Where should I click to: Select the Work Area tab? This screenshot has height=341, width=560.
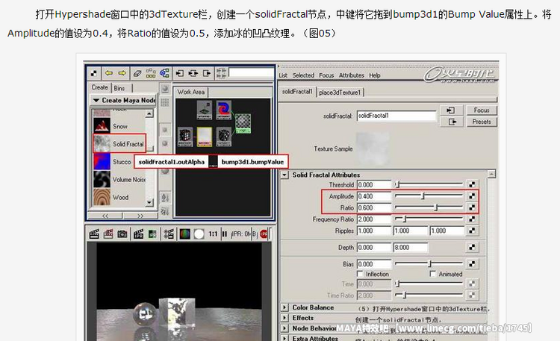[x=191, y=92]
